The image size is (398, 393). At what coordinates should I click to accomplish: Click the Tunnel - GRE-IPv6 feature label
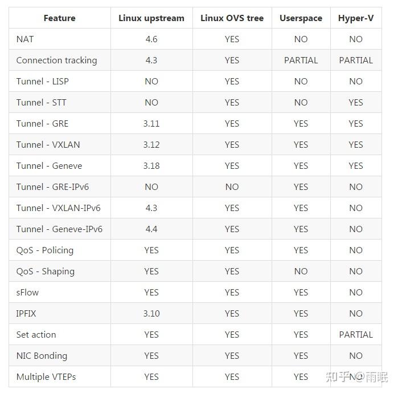52,187
